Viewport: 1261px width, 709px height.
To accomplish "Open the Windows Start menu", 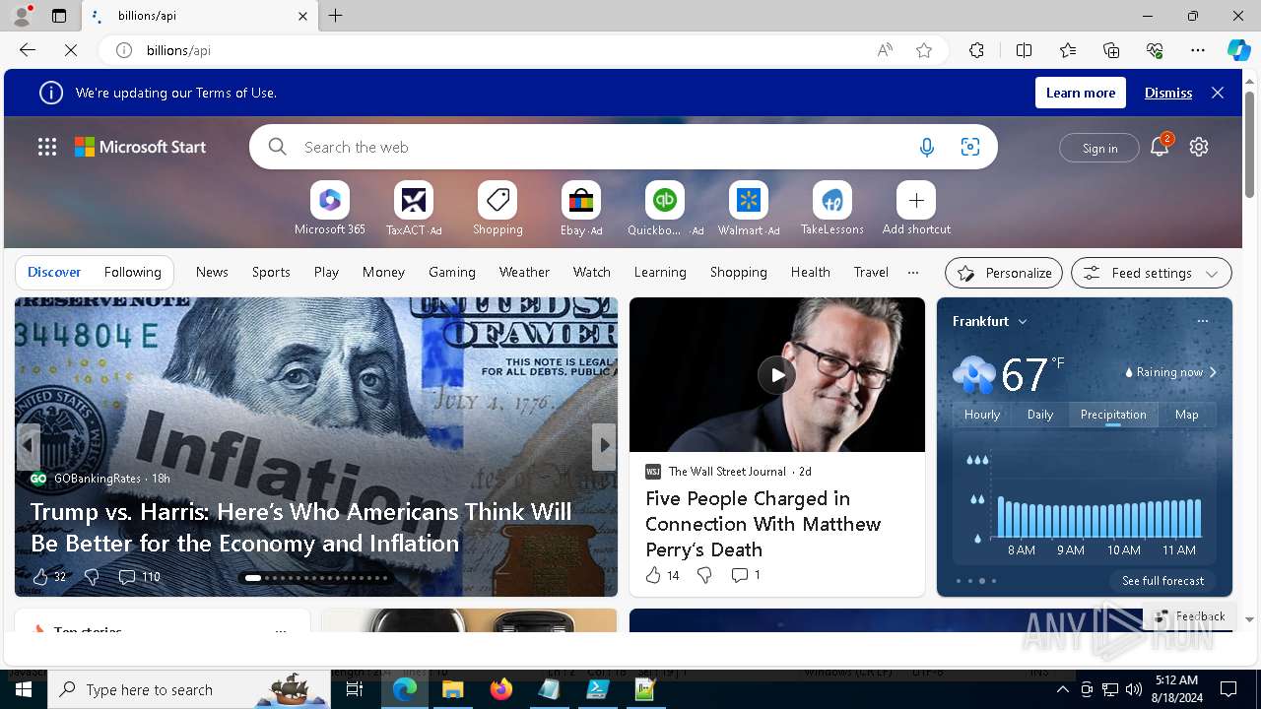I will point(24,689).
